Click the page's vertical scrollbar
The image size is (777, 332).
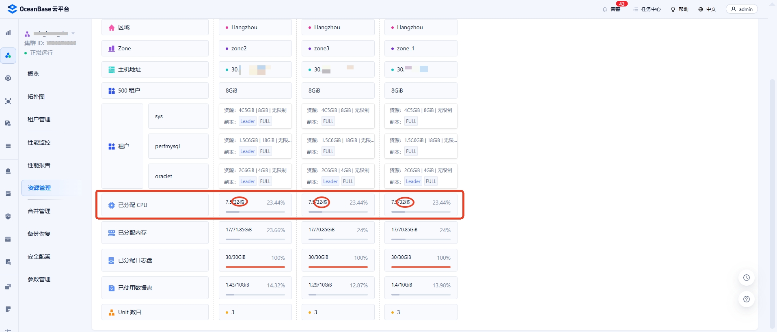click(772, 203)
